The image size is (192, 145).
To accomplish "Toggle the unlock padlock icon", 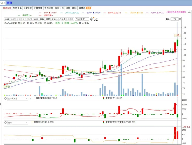I will coord(189,12).
